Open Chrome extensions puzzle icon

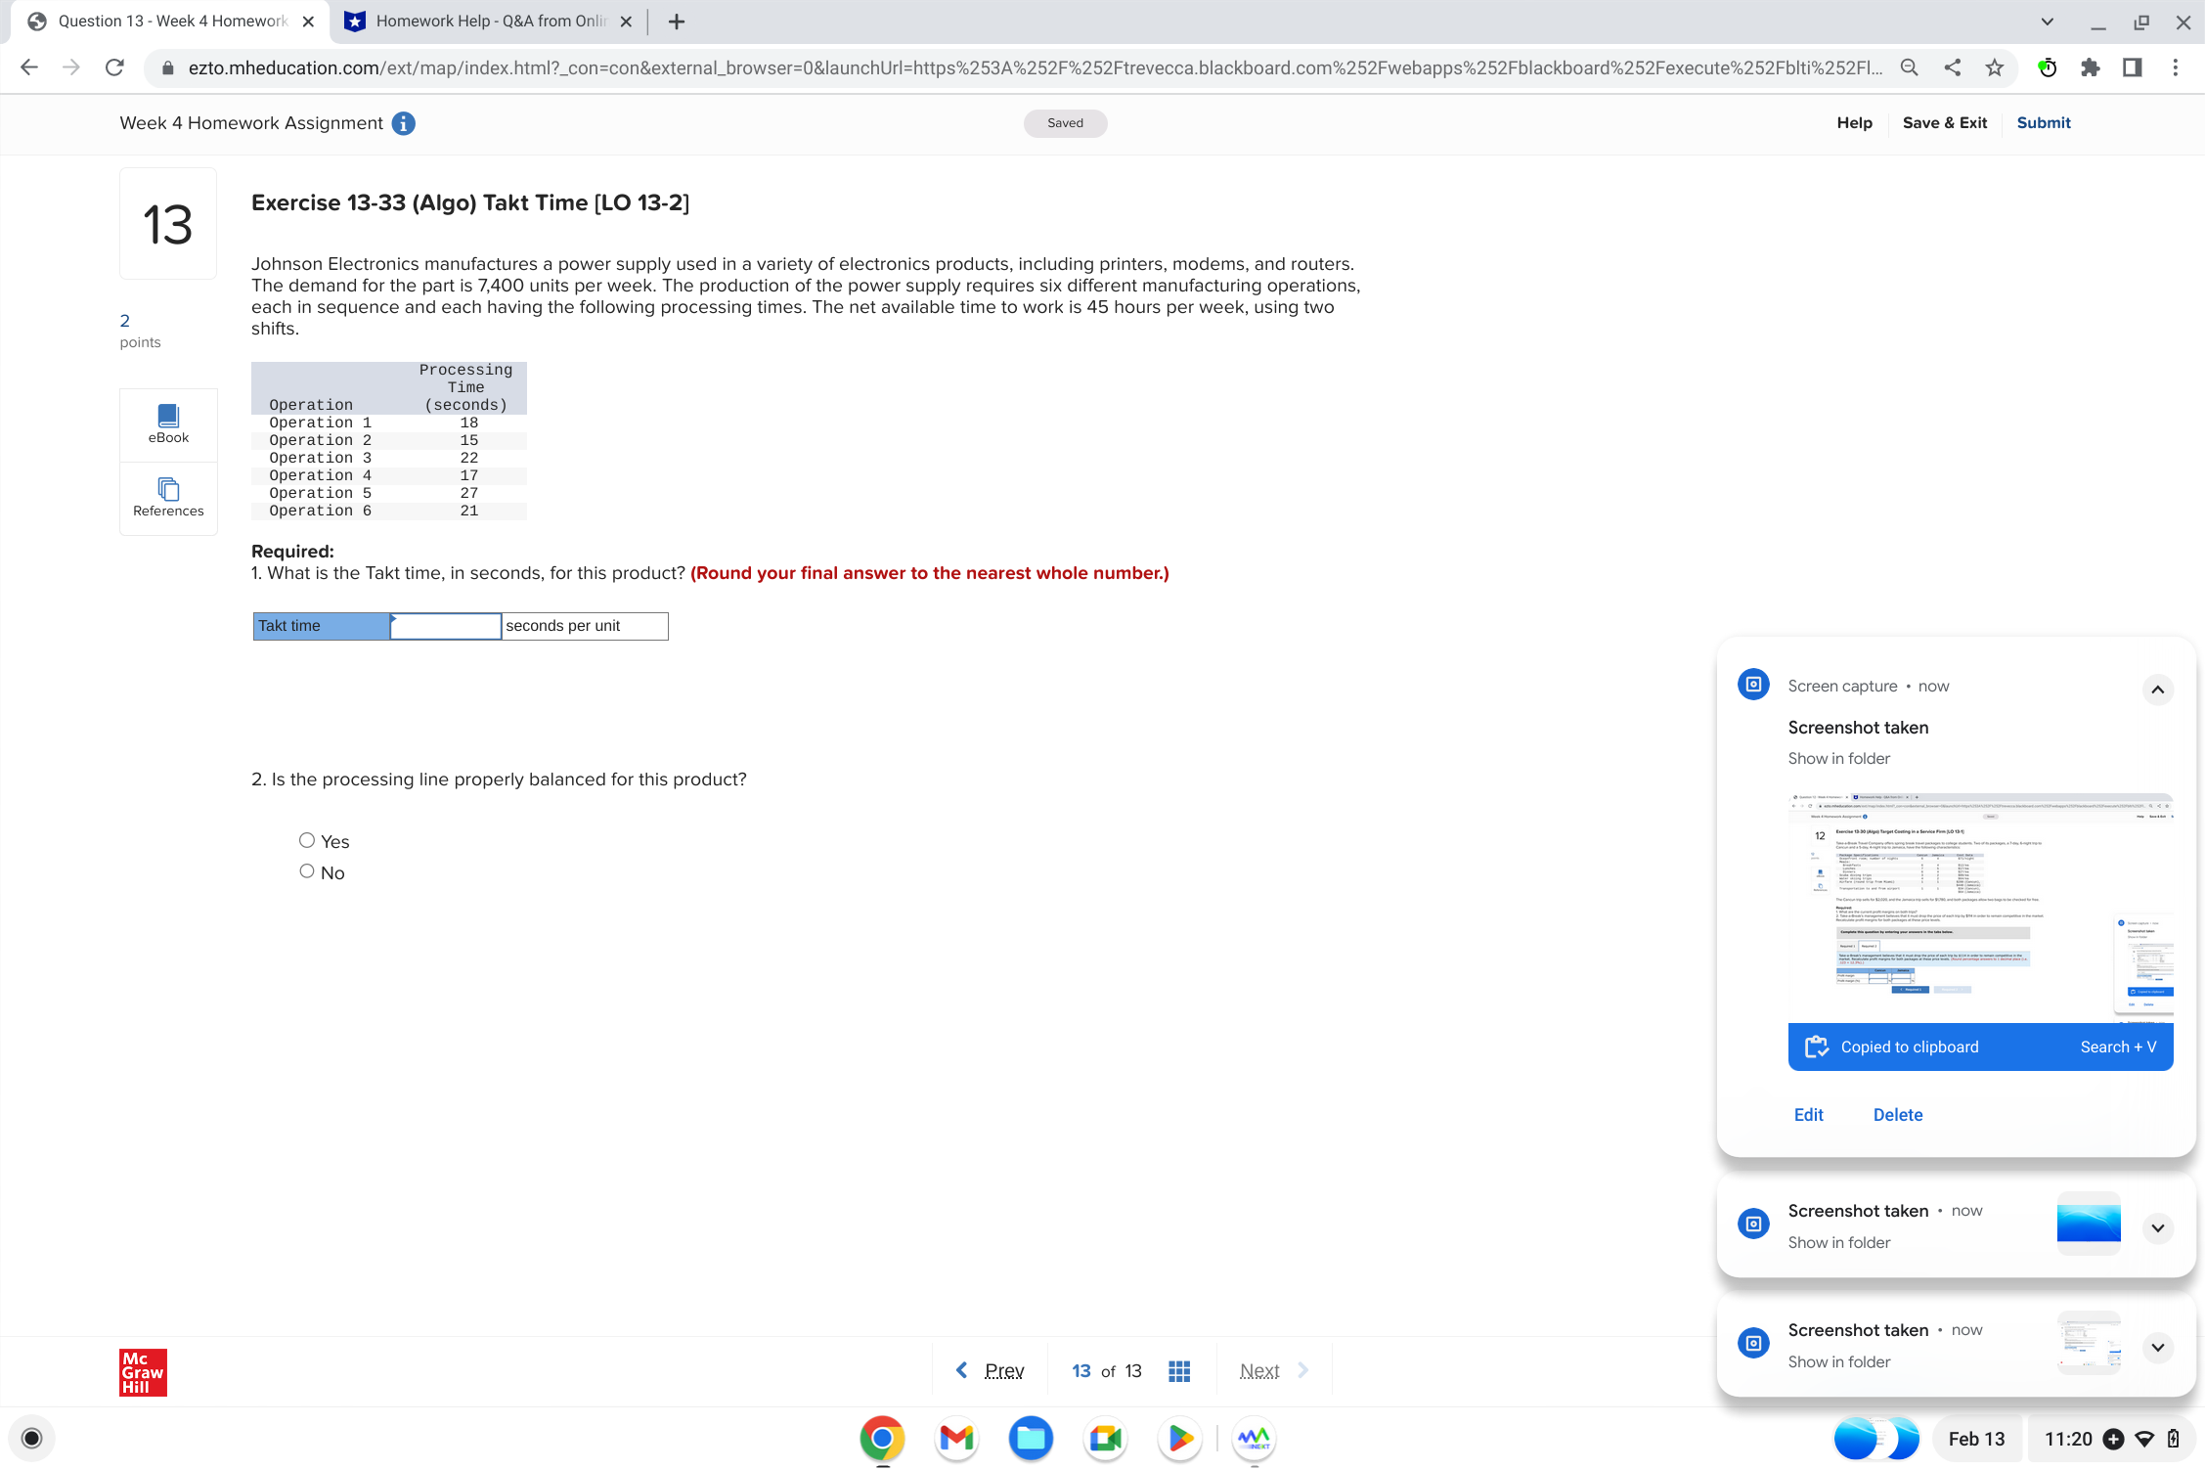[x=2090, y=67]
